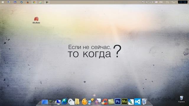Open the volume speaker tray icon
The width and height of the screenshot is (189, 106).
[153, 2]
